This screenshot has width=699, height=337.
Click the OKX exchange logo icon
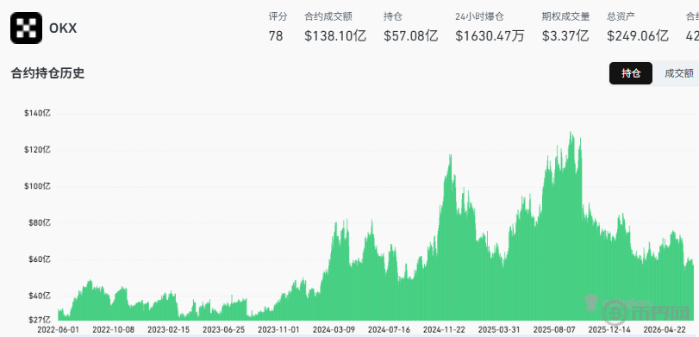point(27,28)
